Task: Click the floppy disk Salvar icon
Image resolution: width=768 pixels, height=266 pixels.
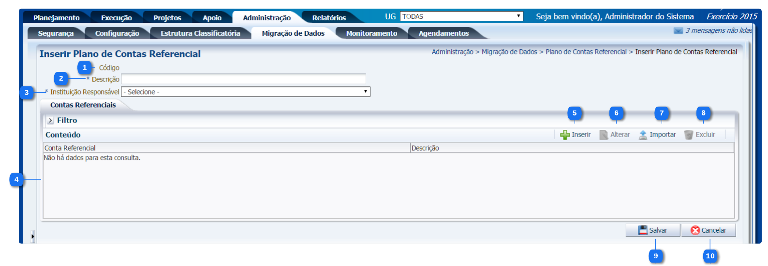Action: coord(642,230)
